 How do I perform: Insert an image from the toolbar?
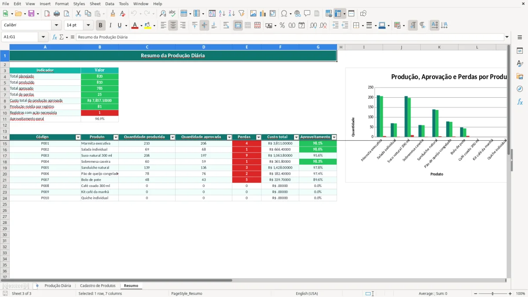coord(253,14)
